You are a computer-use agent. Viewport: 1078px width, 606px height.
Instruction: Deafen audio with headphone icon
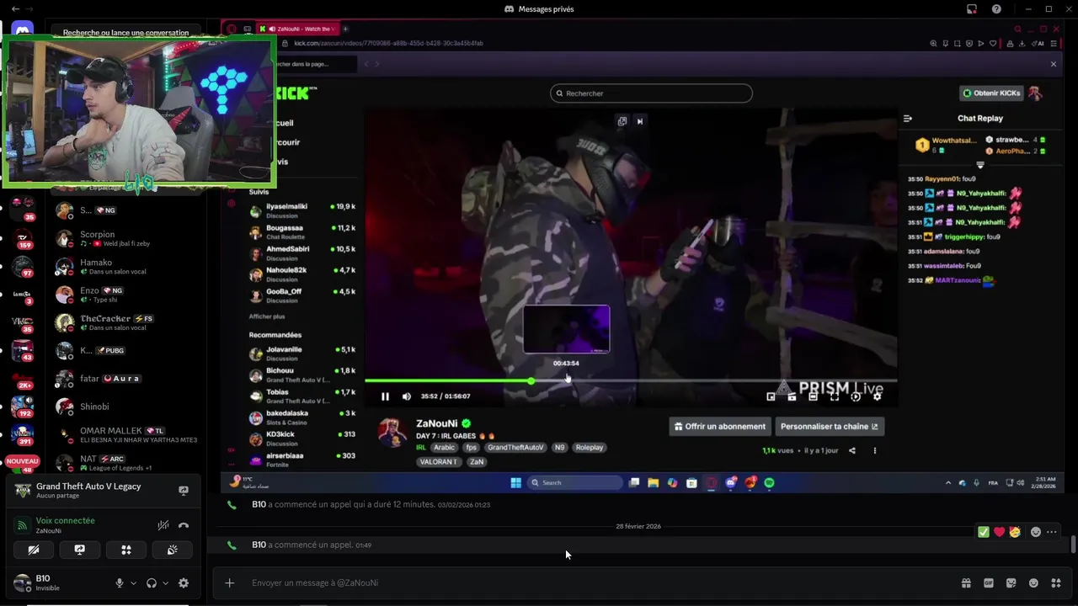pyautogui.click(x=152, y=582)
